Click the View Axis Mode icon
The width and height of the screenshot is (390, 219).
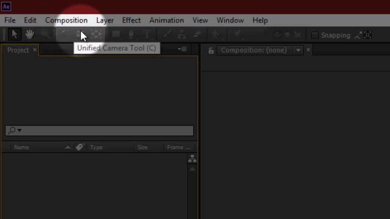(x=298, y=35)
